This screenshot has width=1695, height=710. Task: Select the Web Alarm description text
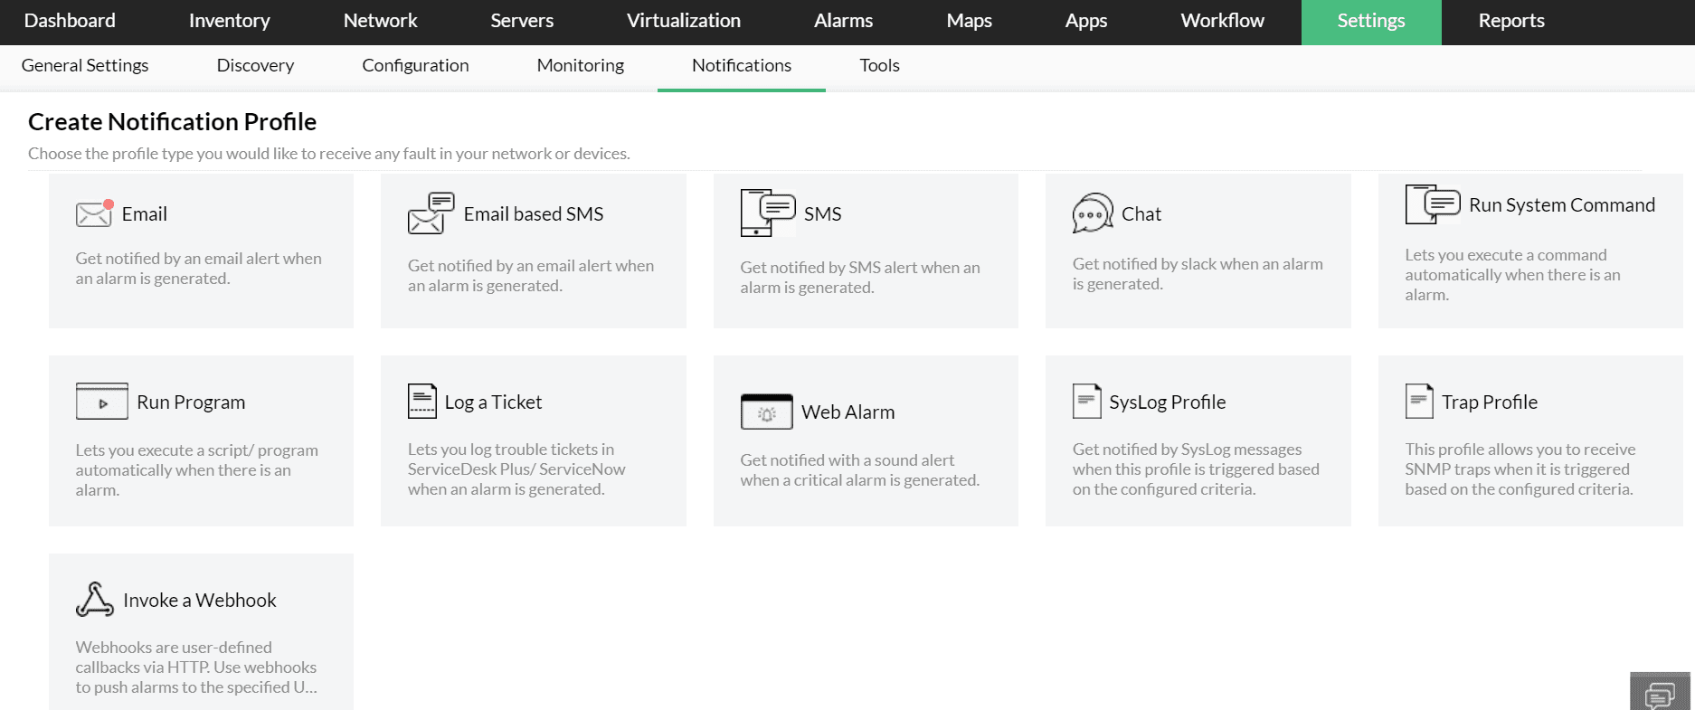click(859, 470)
